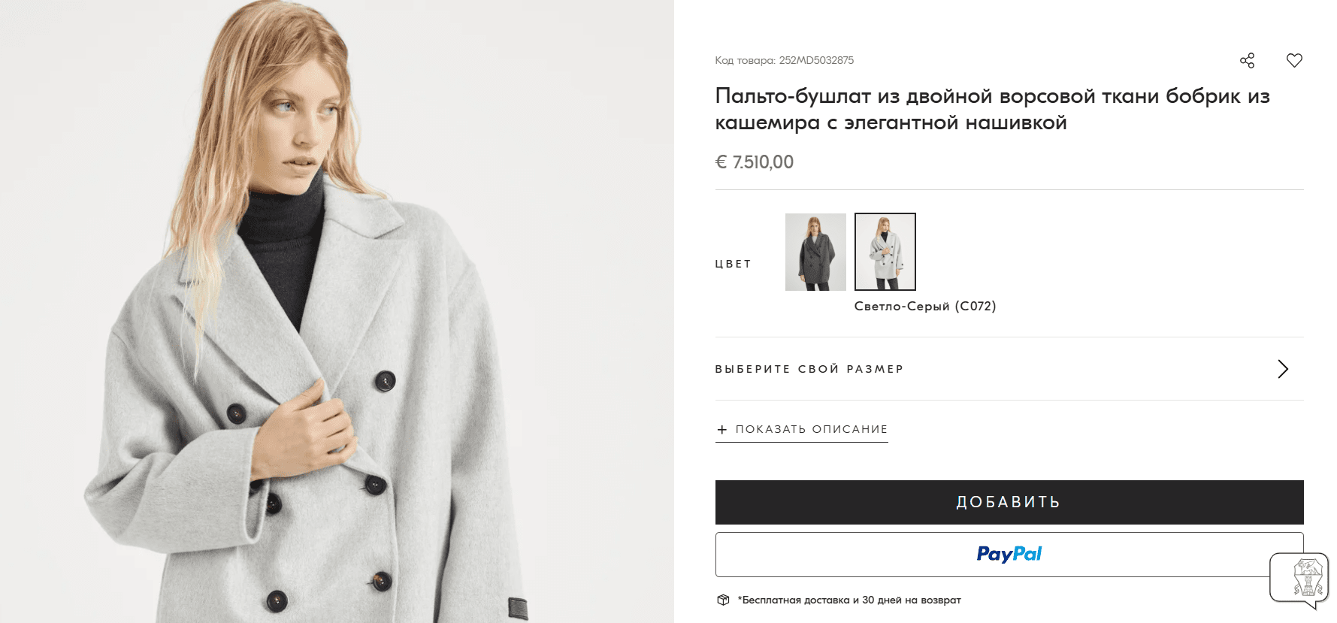Expand the Показать описание section
1337x623 pixels.
pos(811,429)
